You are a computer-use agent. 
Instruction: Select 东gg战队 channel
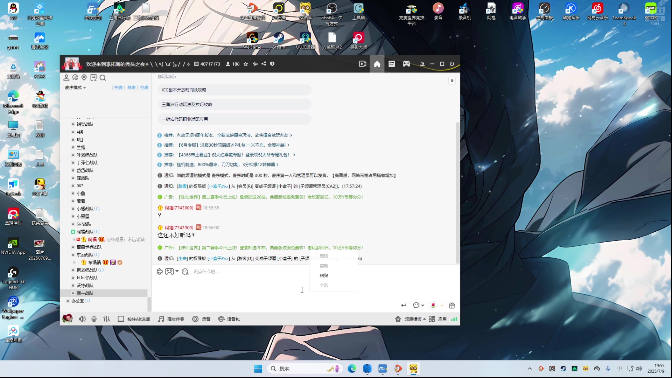(85, 255)
